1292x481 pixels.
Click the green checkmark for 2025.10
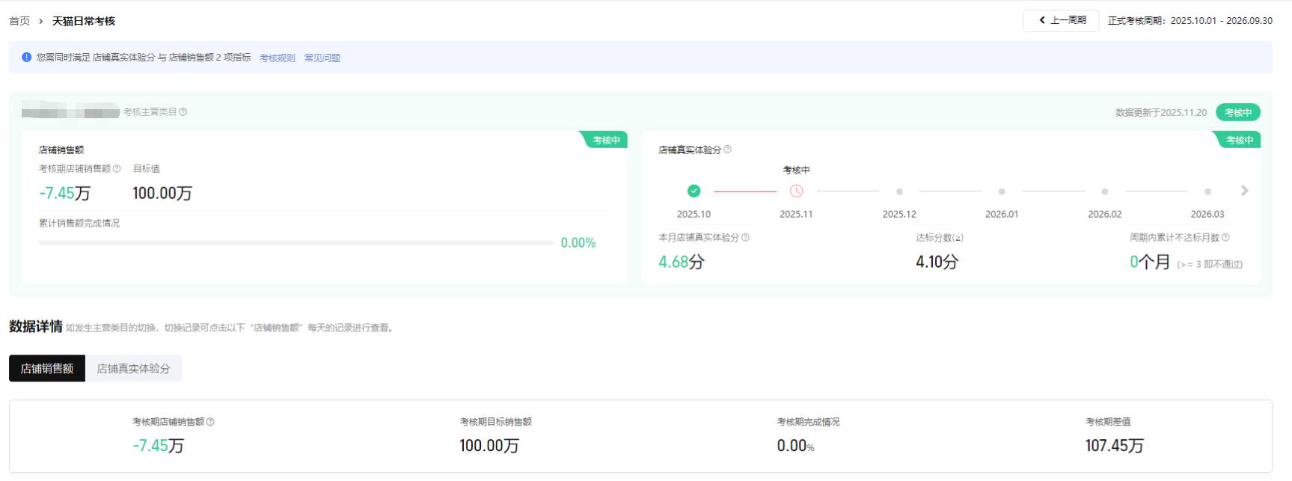(x=694, y=192)
